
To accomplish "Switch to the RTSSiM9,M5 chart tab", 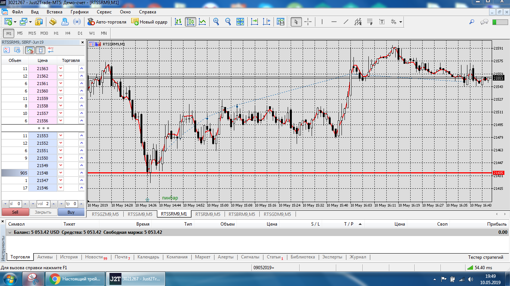I will click(x=140, y=214).
